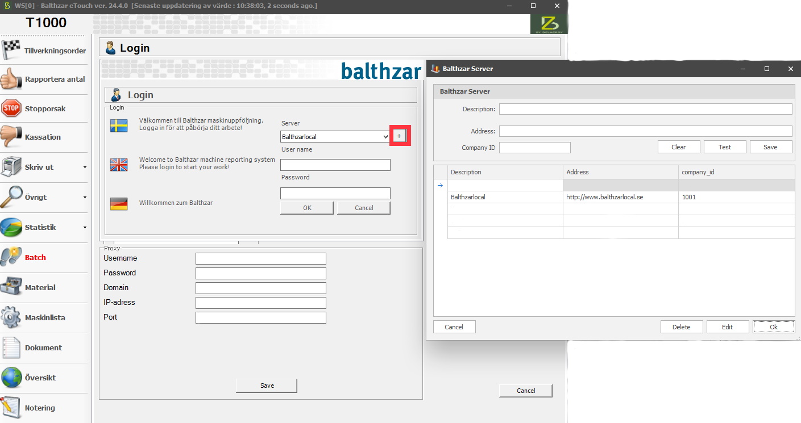The height and width of the screenshot is (423, 801).
Task: Click the plus button beside Server dropdown
Action: pos(399,136)
